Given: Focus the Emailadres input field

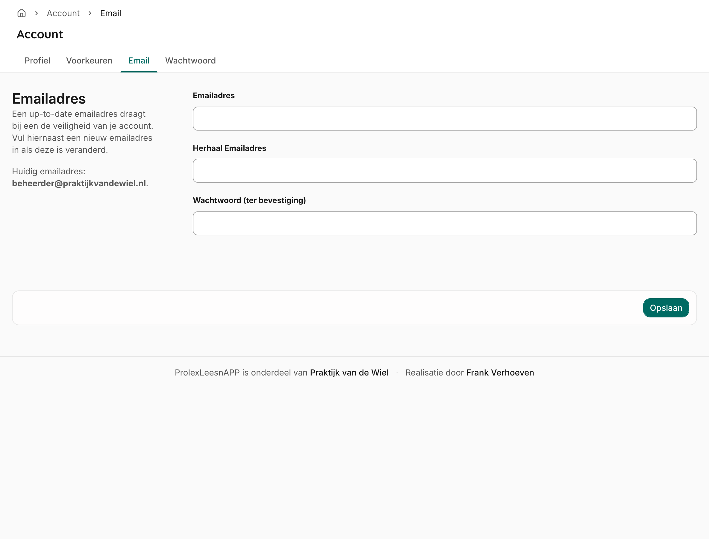Looking at the screenshot, I should pos(445,119).
